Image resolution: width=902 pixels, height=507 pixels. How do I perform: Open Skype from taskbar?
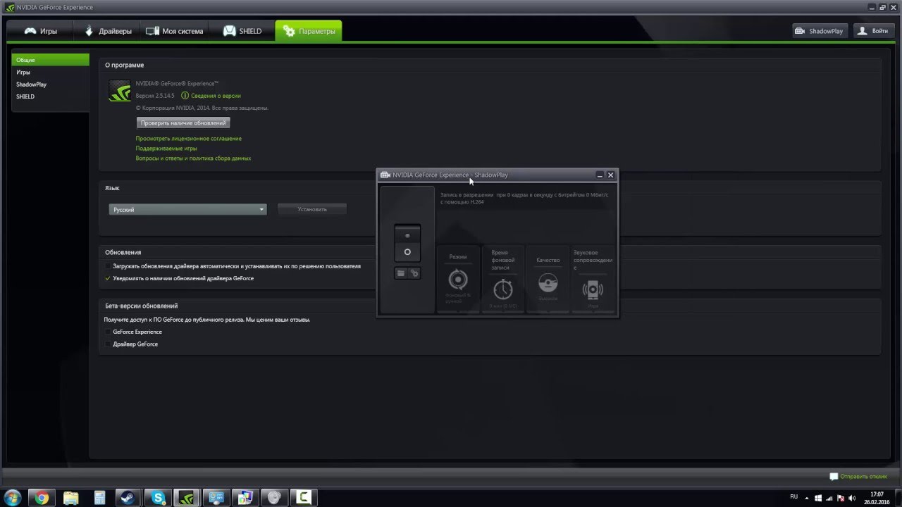pyautogui.click(x=158, y=498)
